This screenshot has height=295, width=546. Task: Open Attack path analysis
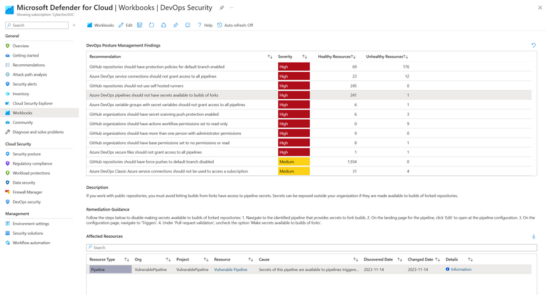click(30, 74)
